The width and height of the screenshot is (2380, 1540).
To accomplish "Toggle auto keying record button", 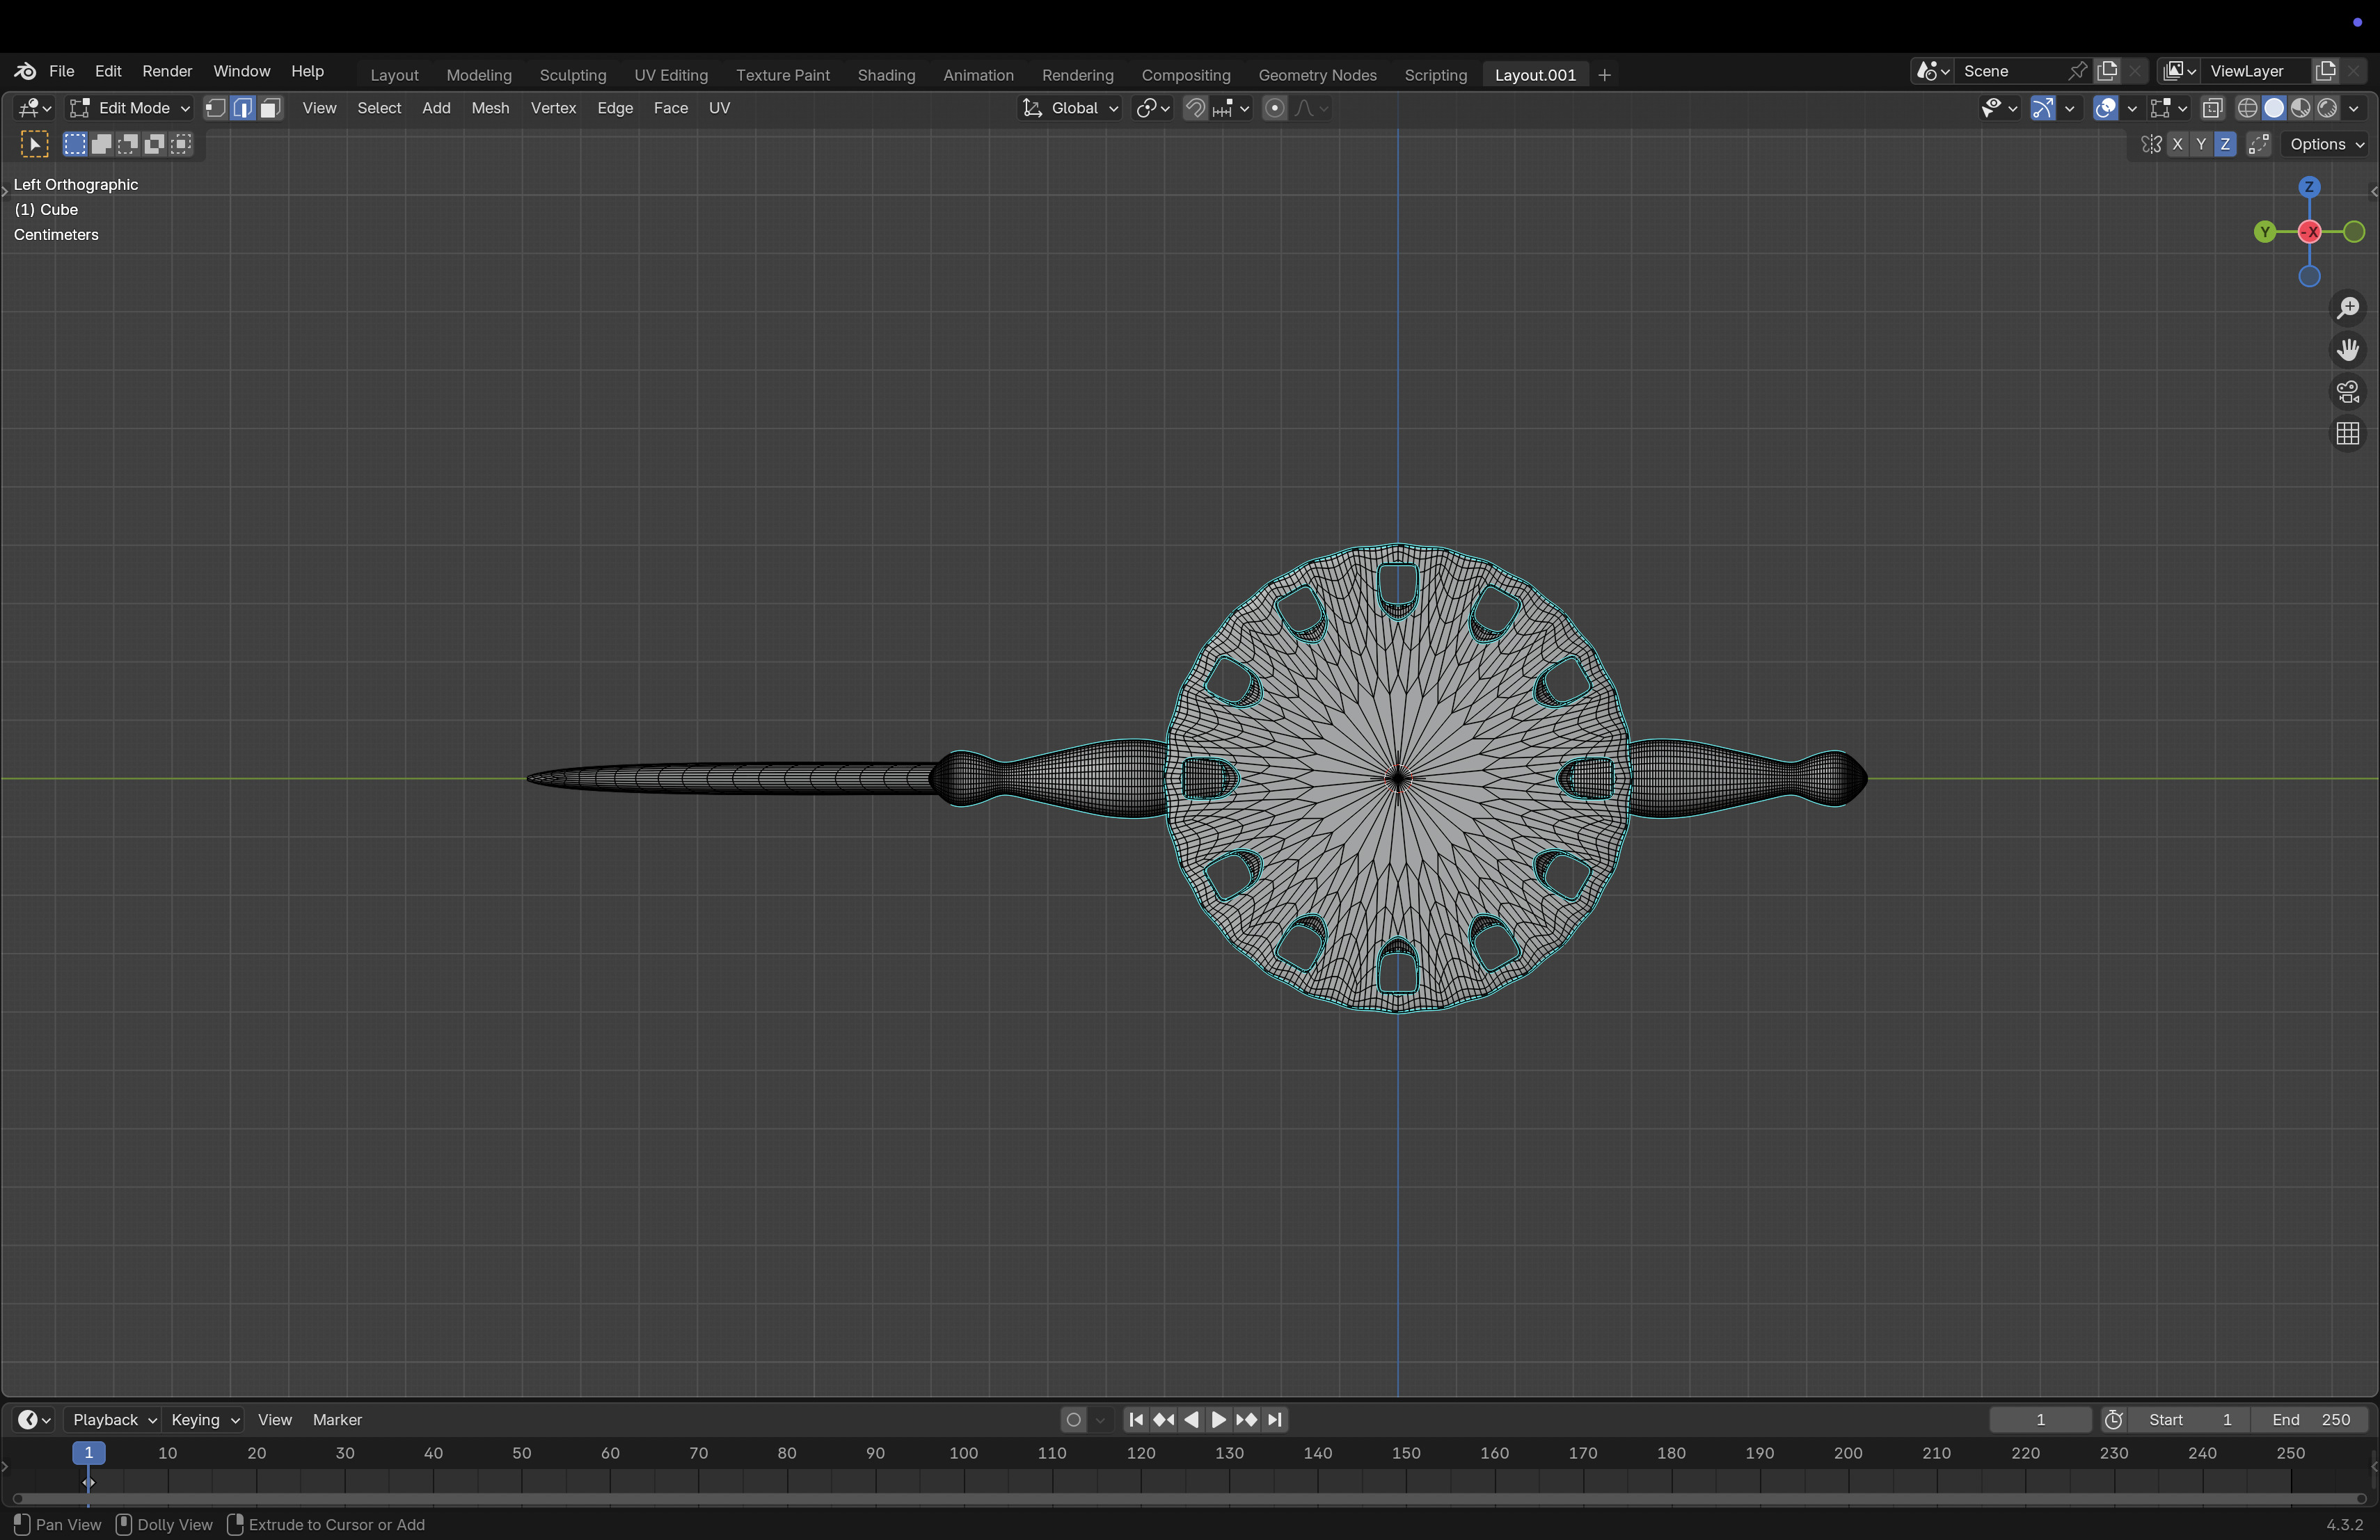I will click(x=1074, y=1420).
